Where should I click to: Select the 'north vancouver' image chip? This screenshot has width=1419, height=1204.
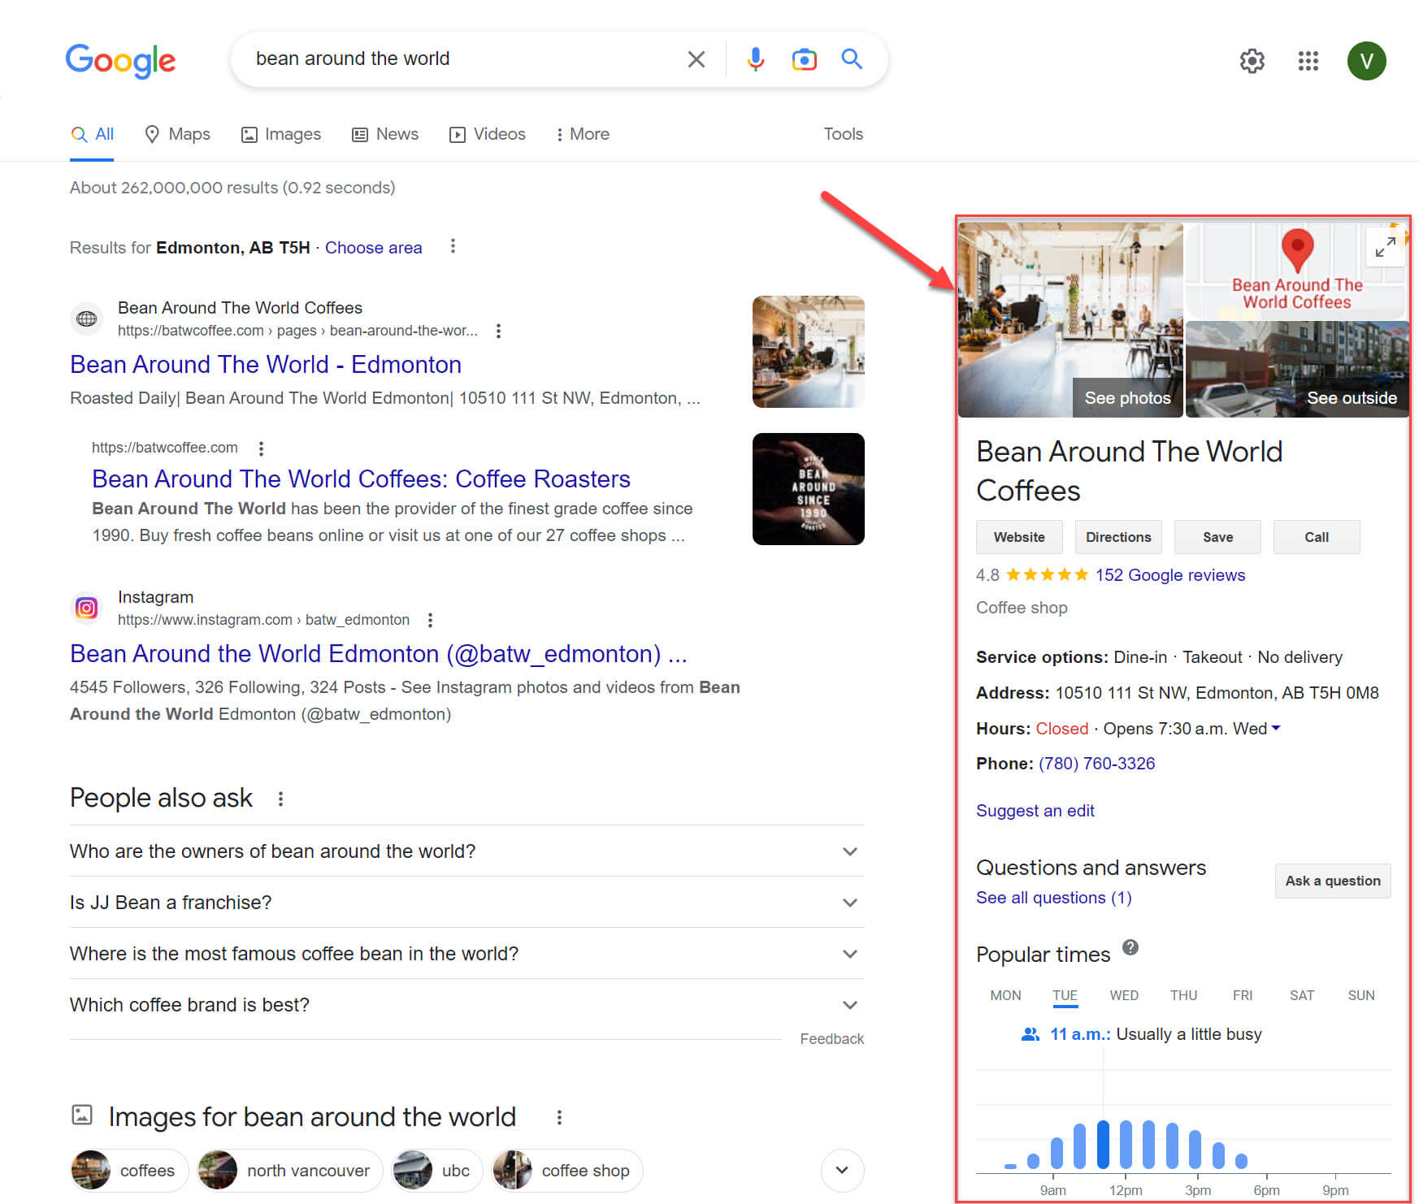point(289,1170)
